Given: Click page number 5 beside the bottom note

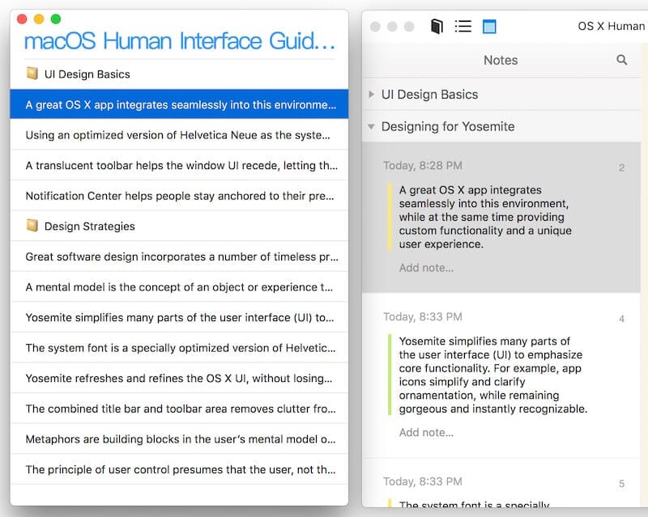Looking at the screenshot, I should click(x=621, y=483).
